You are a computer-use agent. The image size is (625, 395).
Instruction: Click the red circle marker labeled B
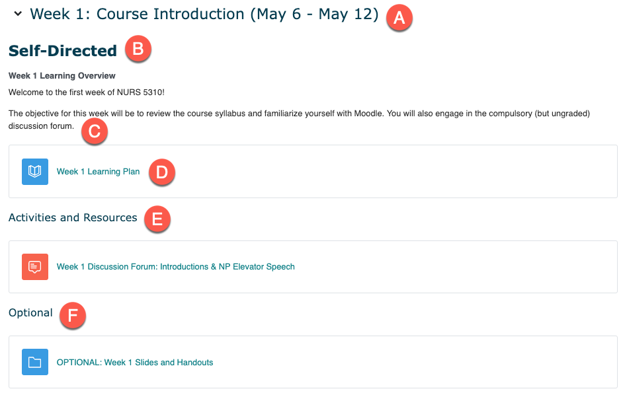138,49
